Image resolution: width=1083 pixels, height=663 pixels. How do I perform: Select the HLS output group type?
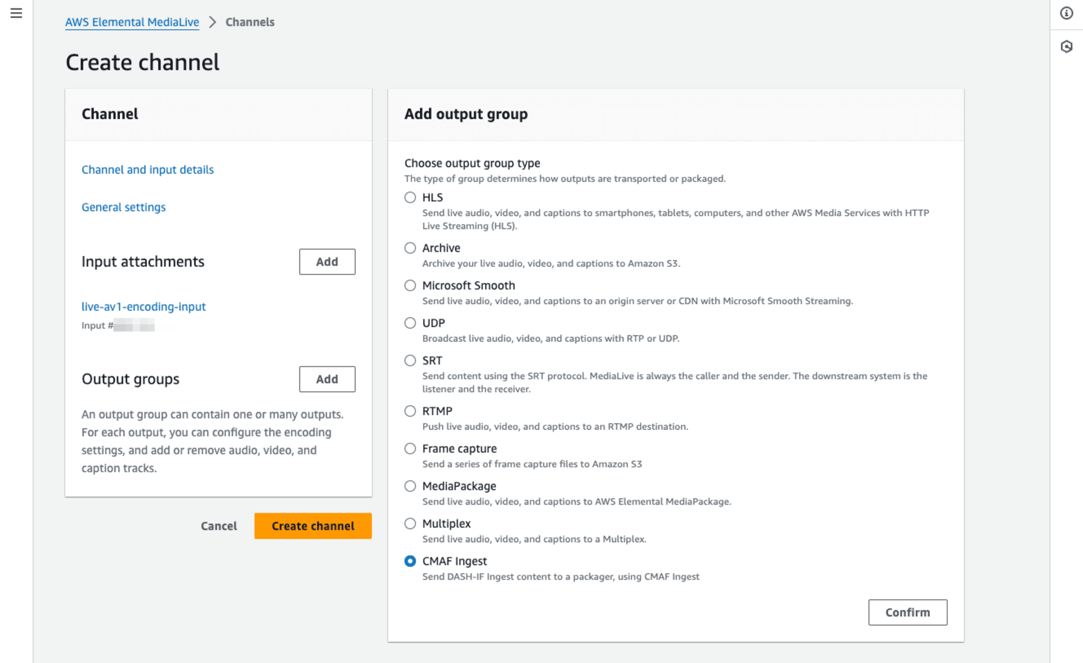click(410, 197)
